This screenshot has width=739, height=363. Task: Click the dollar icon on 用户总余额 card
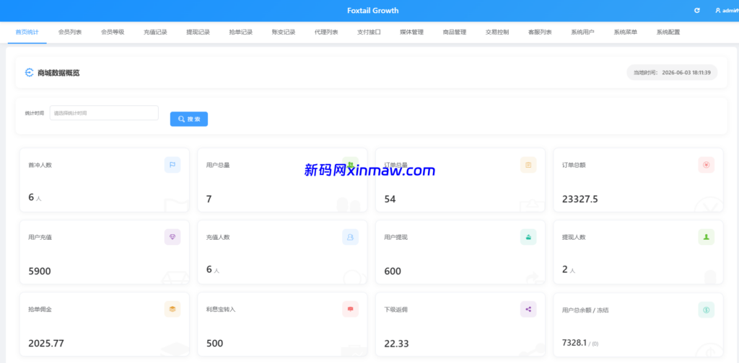coord(706,310)
